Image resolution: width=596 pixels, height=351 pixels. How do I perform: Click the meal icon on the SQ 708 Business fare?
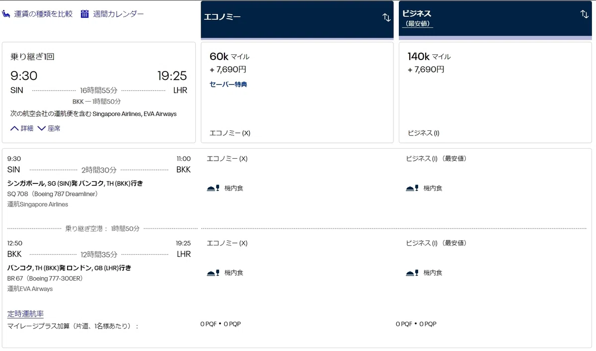[x=412, y=188]
